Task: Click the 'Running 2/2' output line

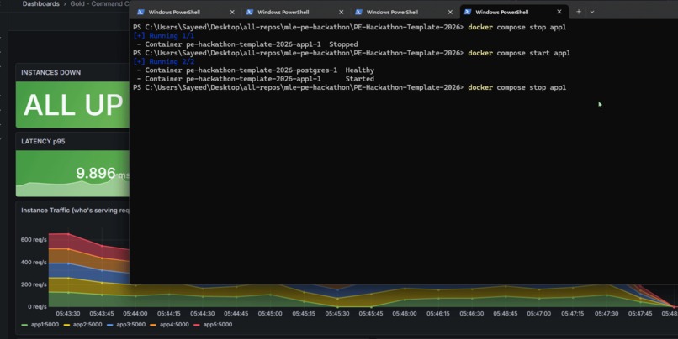Action: click(x=164, y=62)
